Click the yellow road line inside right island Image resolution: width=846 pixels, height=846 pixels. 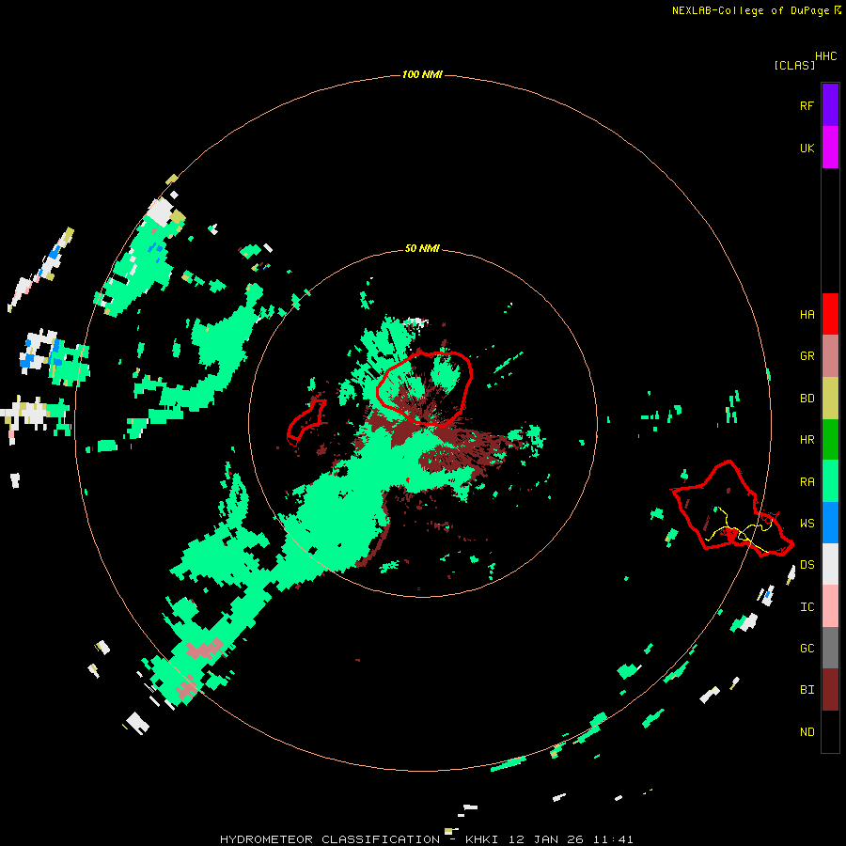(741, 529)
